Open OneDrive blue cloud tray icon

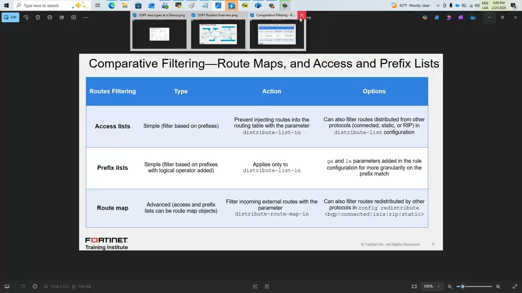point(457,5)
